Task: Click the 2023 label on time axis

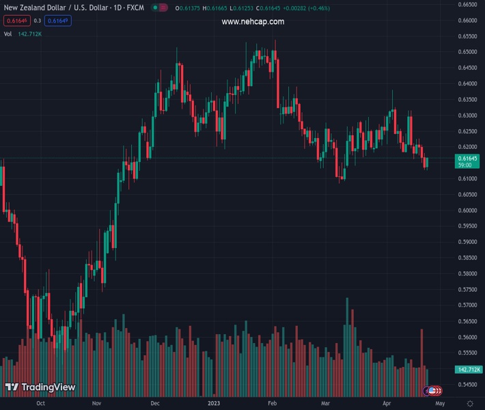Action: coord(213,403)
